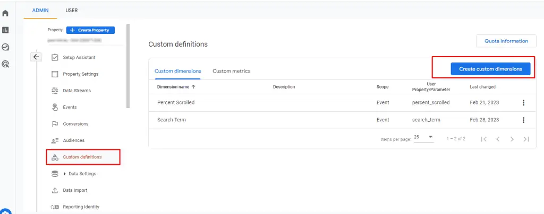544x214 pixels.
Task: Click the Events hand icon
Action: (x=55, y=107)
